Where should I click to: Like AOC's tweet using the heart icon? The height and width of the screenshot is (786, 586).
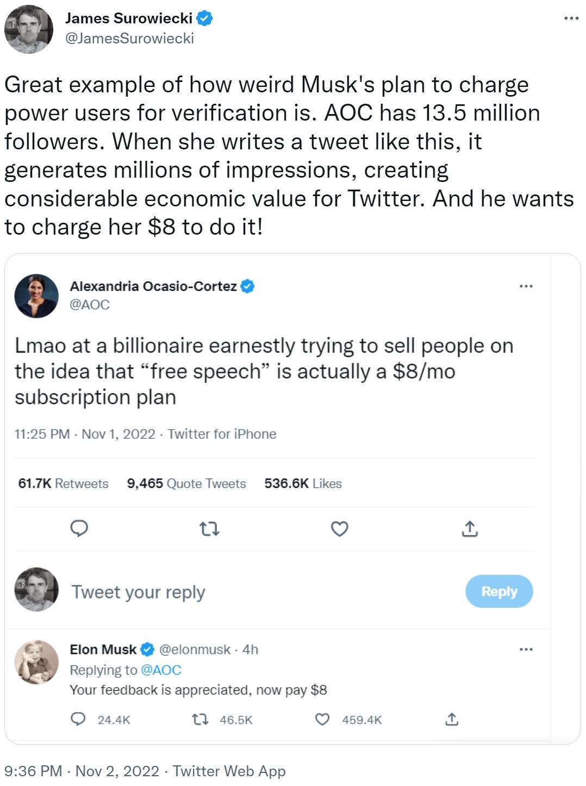point(339,529)
